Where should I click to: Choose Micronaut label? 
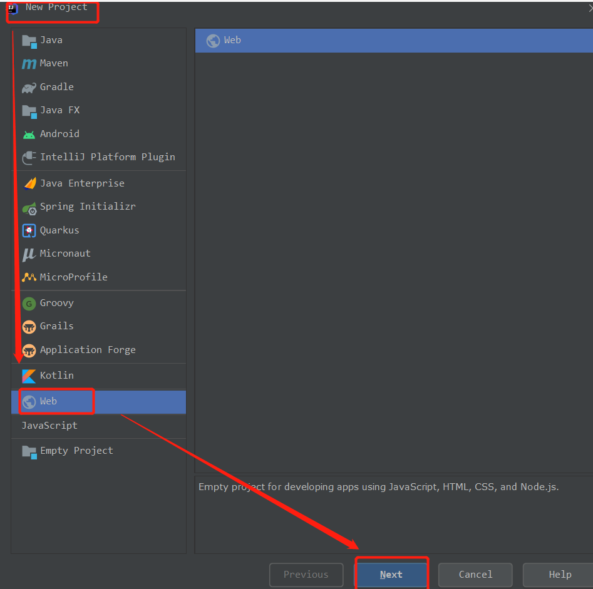tap(65, 254)
